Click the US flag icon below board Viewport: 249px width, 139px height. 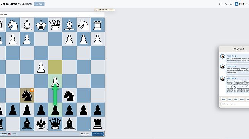9,134
